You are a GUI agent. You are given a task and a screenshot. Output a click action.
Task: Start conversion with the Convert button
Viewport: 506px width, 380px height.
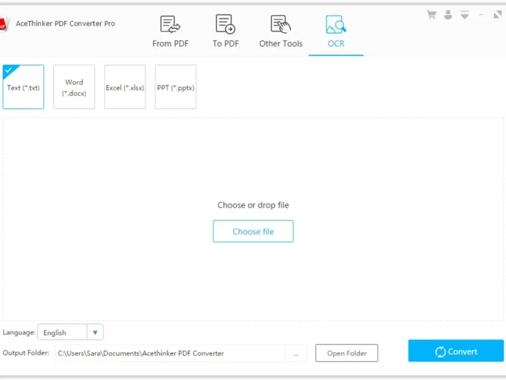[x=455, y=351]
